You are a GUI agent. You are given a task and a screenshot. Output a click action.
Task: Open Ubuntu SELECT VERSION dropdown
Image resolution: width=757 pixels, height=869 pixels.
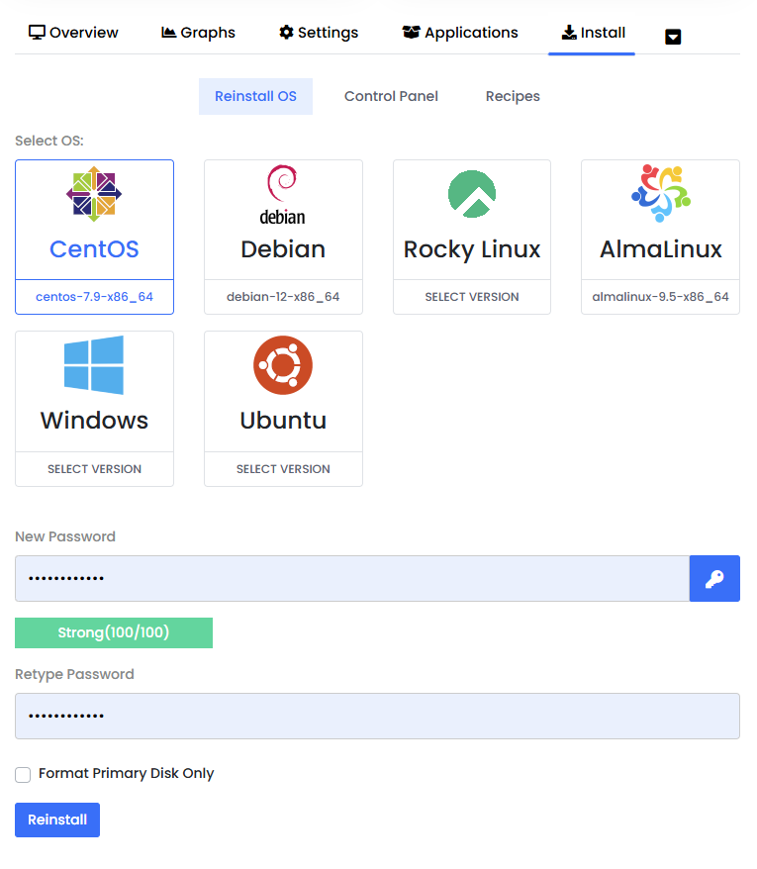(283, 469)
